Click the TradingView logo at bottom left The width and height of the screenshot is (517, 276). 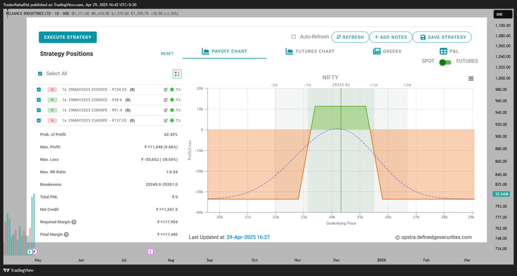click(18, 270)
